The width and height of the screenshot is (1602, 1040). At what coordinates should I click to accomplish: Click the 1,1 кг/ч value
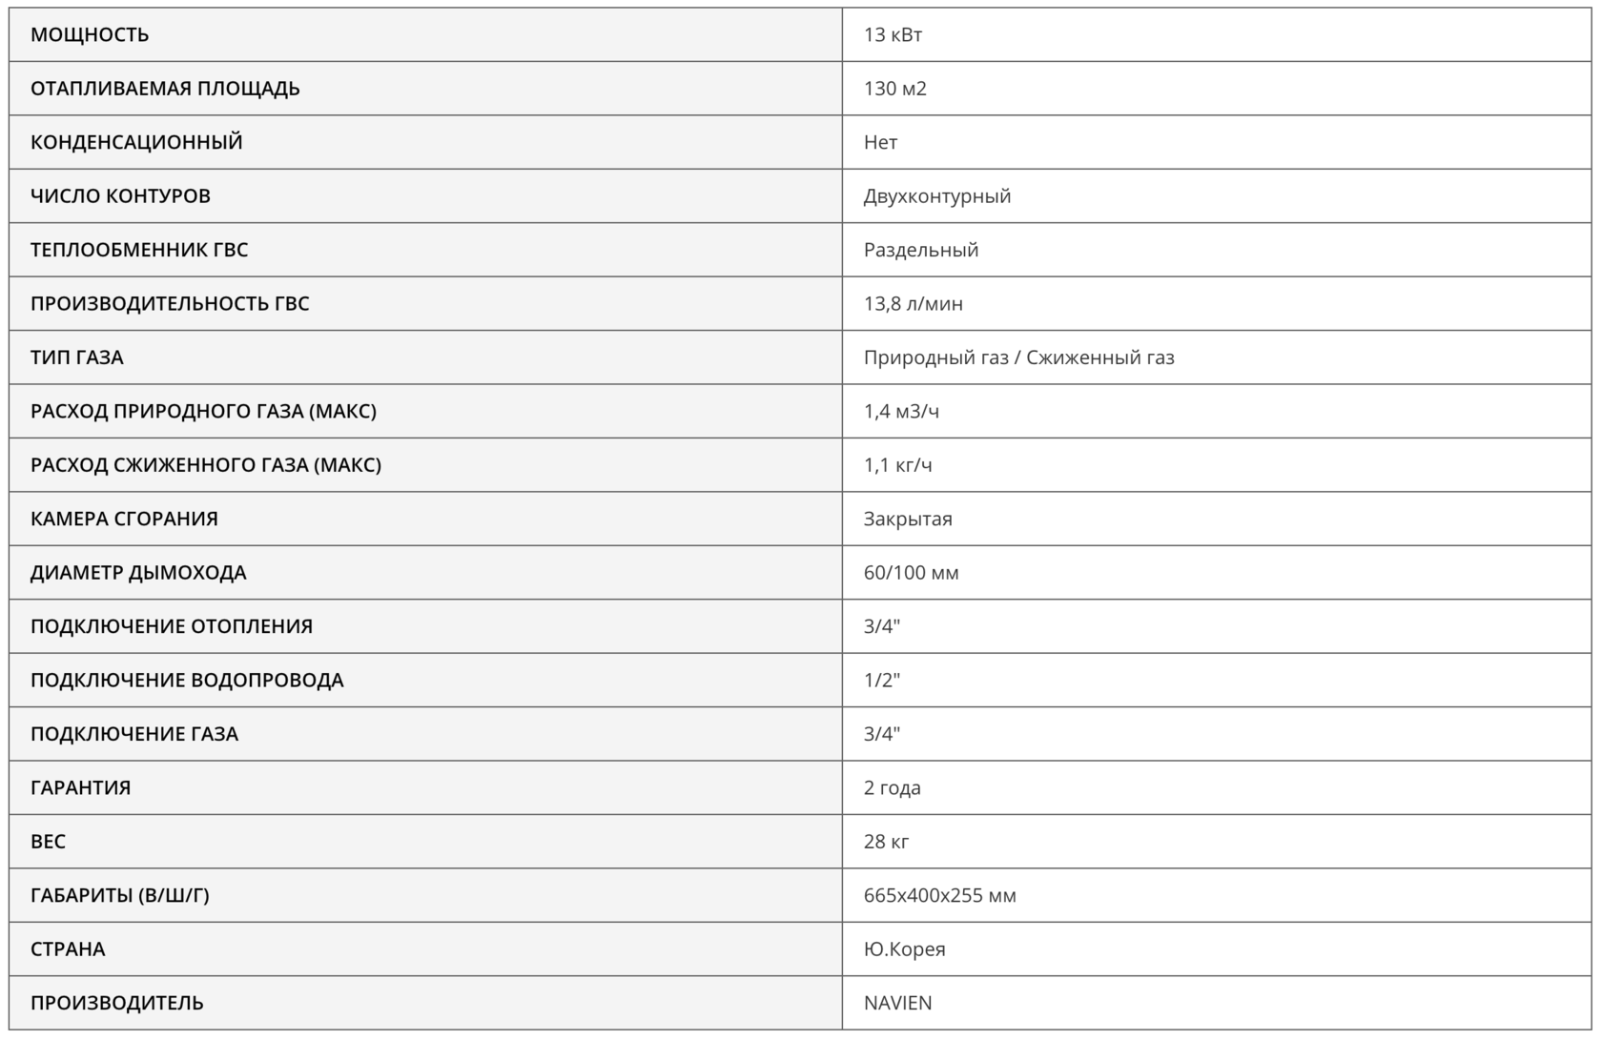[897, 465]
